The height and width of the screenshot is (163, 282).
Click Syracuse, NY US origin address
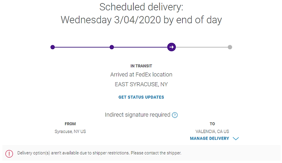click(70, 132)
